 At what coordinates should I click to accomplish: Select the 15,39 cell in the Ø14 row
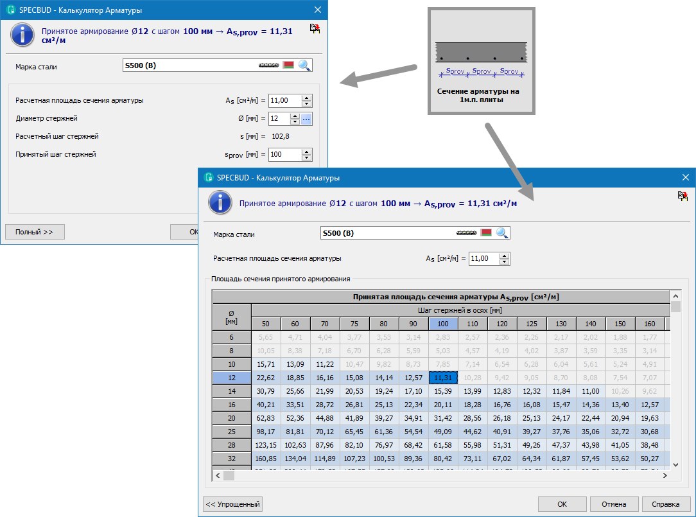(x=444, y=392)
